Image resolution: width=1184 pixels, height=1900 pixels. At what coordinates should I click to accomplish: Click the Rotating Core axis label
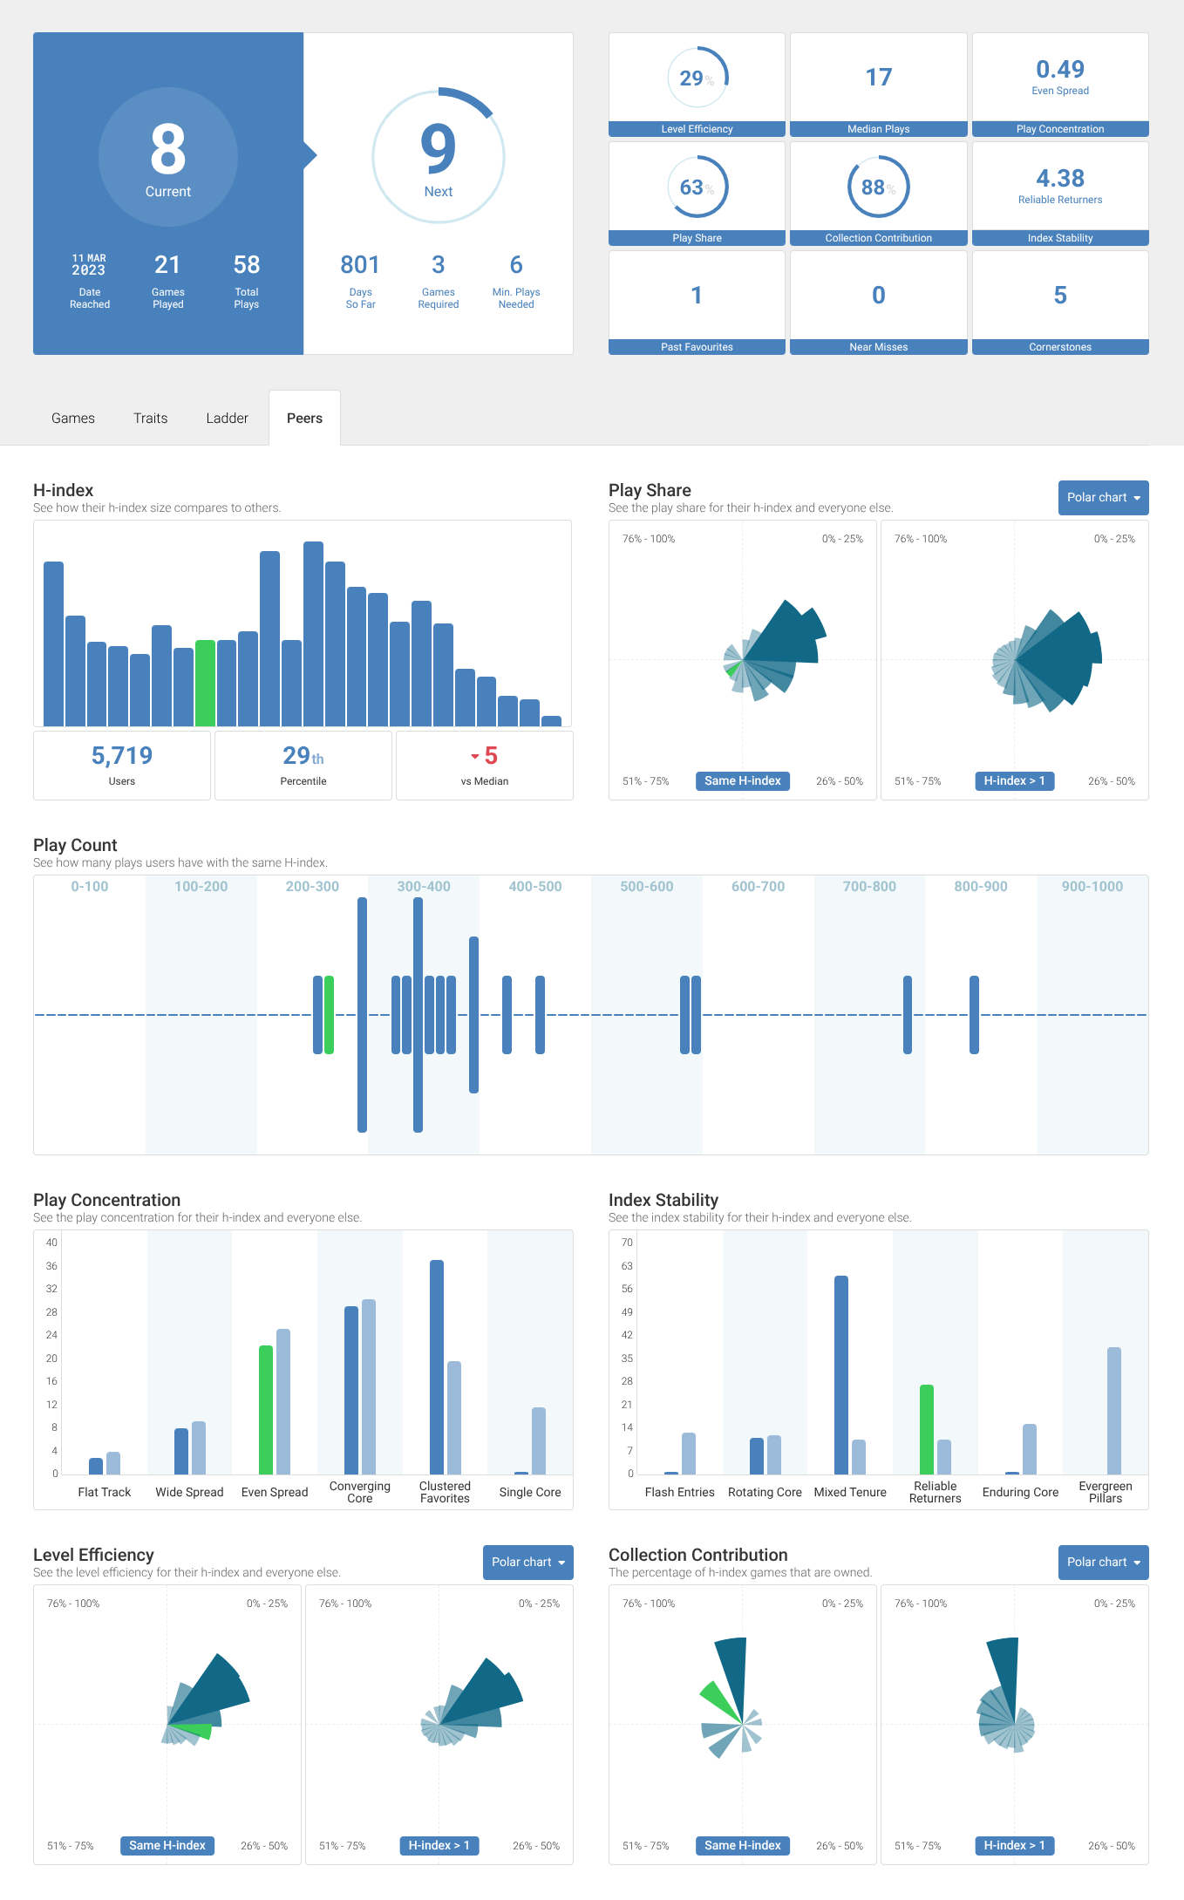[x=765, y=1493]
